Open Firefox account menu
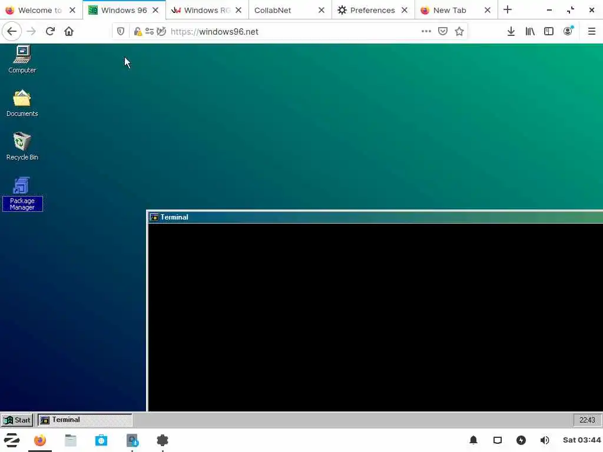 [568, 32]
